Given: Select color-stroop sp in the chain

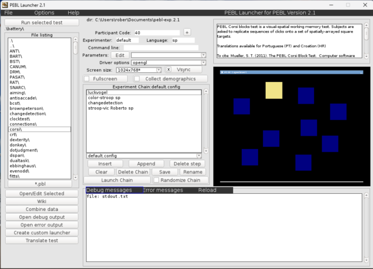Looking at the screenshot, I should pos(144,98).
